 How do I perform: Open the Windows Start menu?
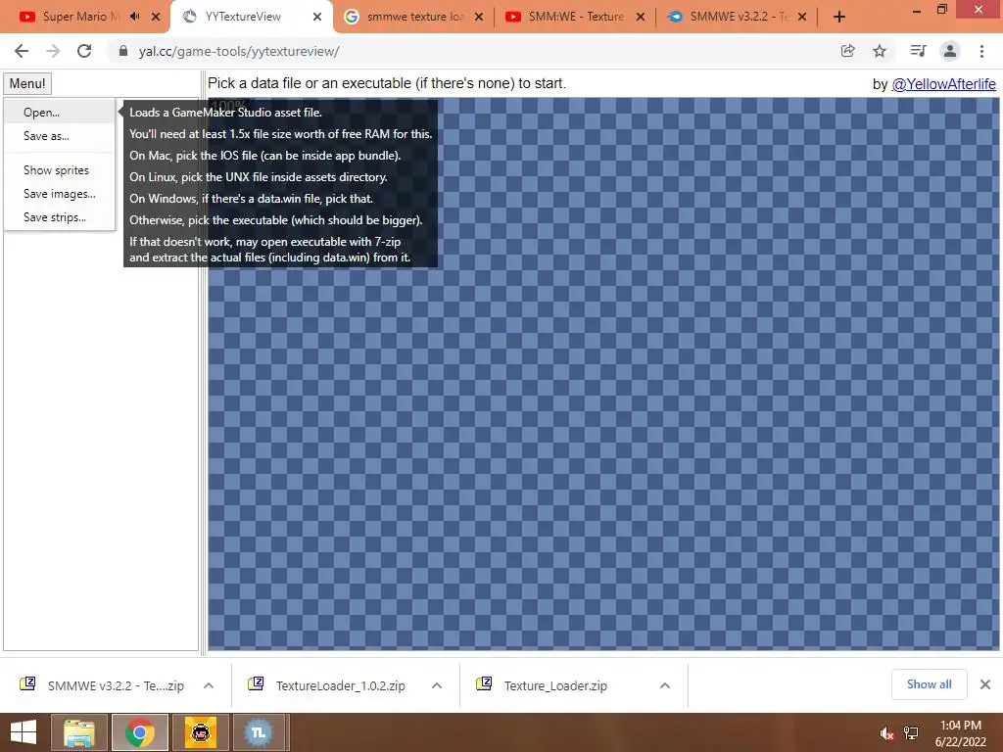[24, 732]
